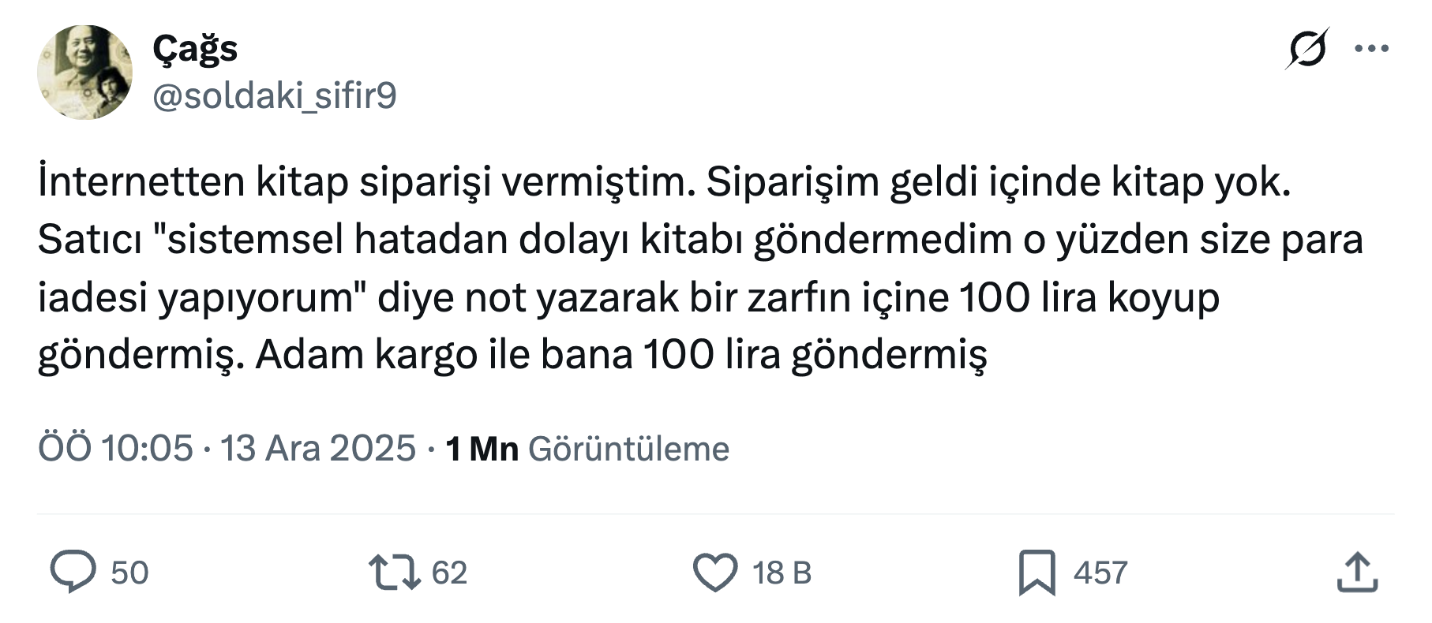Viewport: 1432px width, 623px height.
Task: Like the post with the heart icon
Action: coord(714,572)
